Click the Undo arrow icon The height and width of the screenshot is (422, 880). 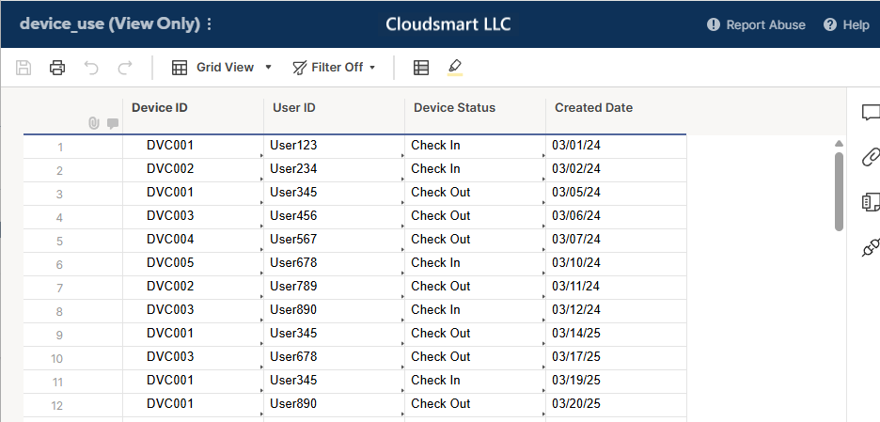tap(91, 68)
